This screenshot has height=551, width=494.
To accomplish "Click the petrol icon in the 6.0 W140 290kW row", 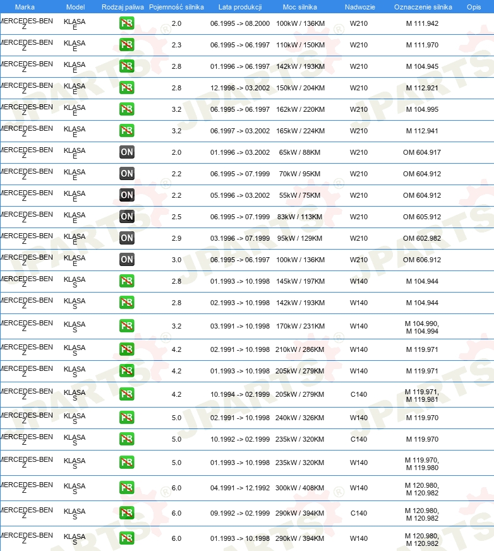I will tap(127, 538).
